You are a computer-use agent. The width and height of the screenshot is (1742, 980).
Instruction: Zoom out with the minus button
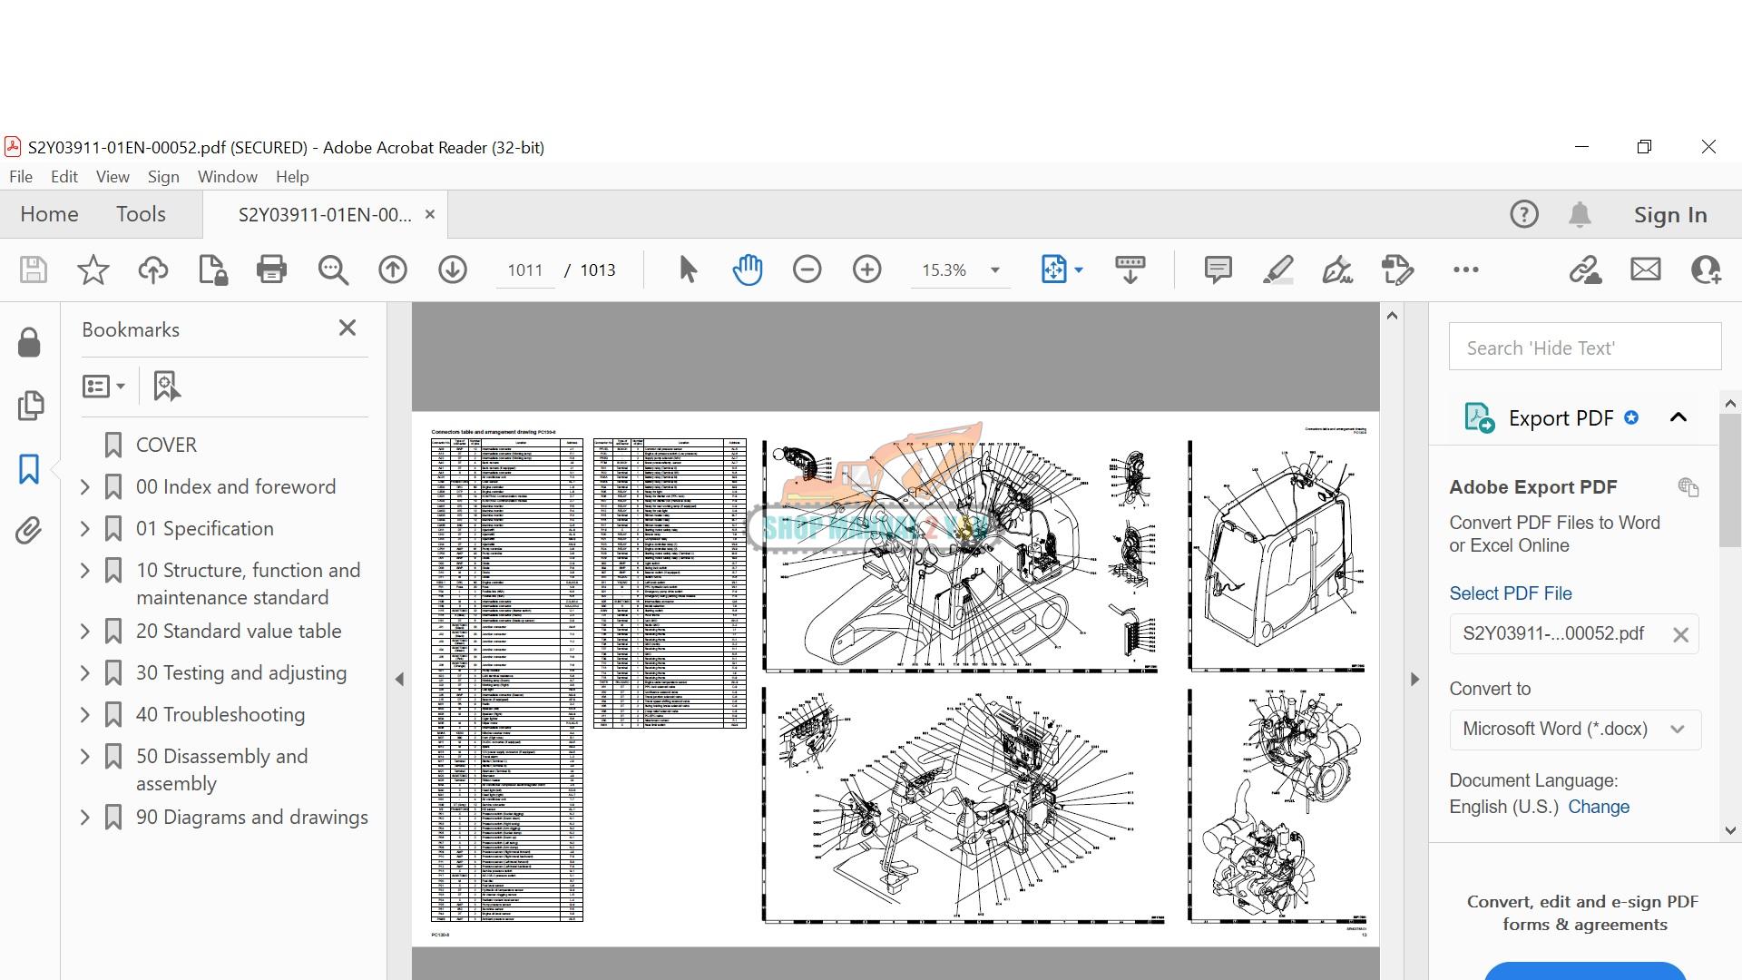(x=807, y=269)
